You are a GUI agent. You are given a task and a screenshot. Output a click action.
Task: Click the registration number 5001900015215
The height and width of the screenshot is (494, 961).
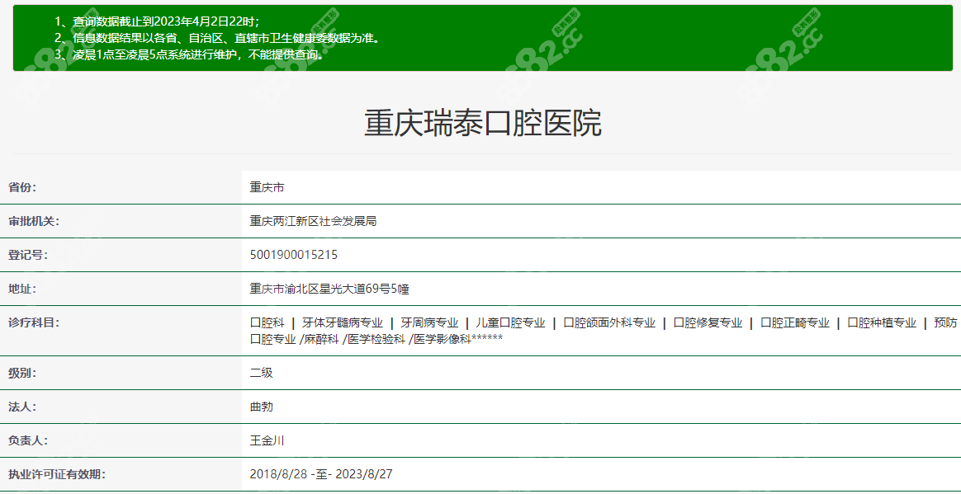[x=294, y=256]
